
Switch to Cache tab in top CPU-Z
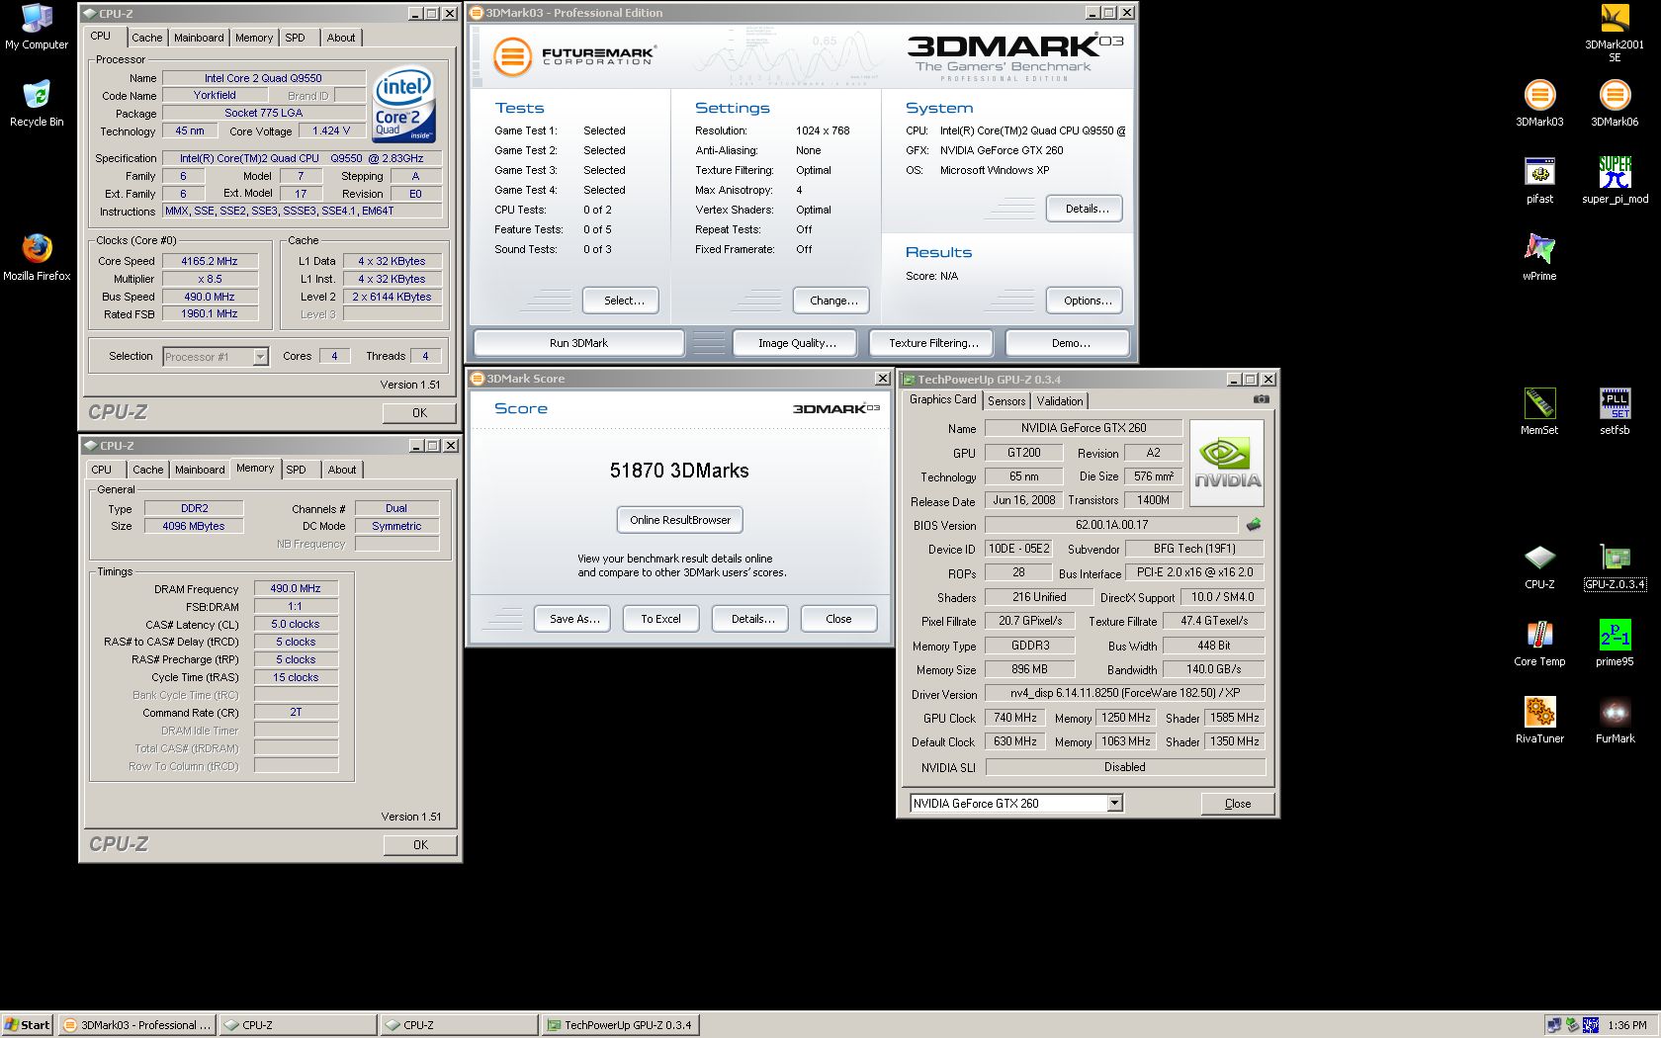(x=147, y=38)
